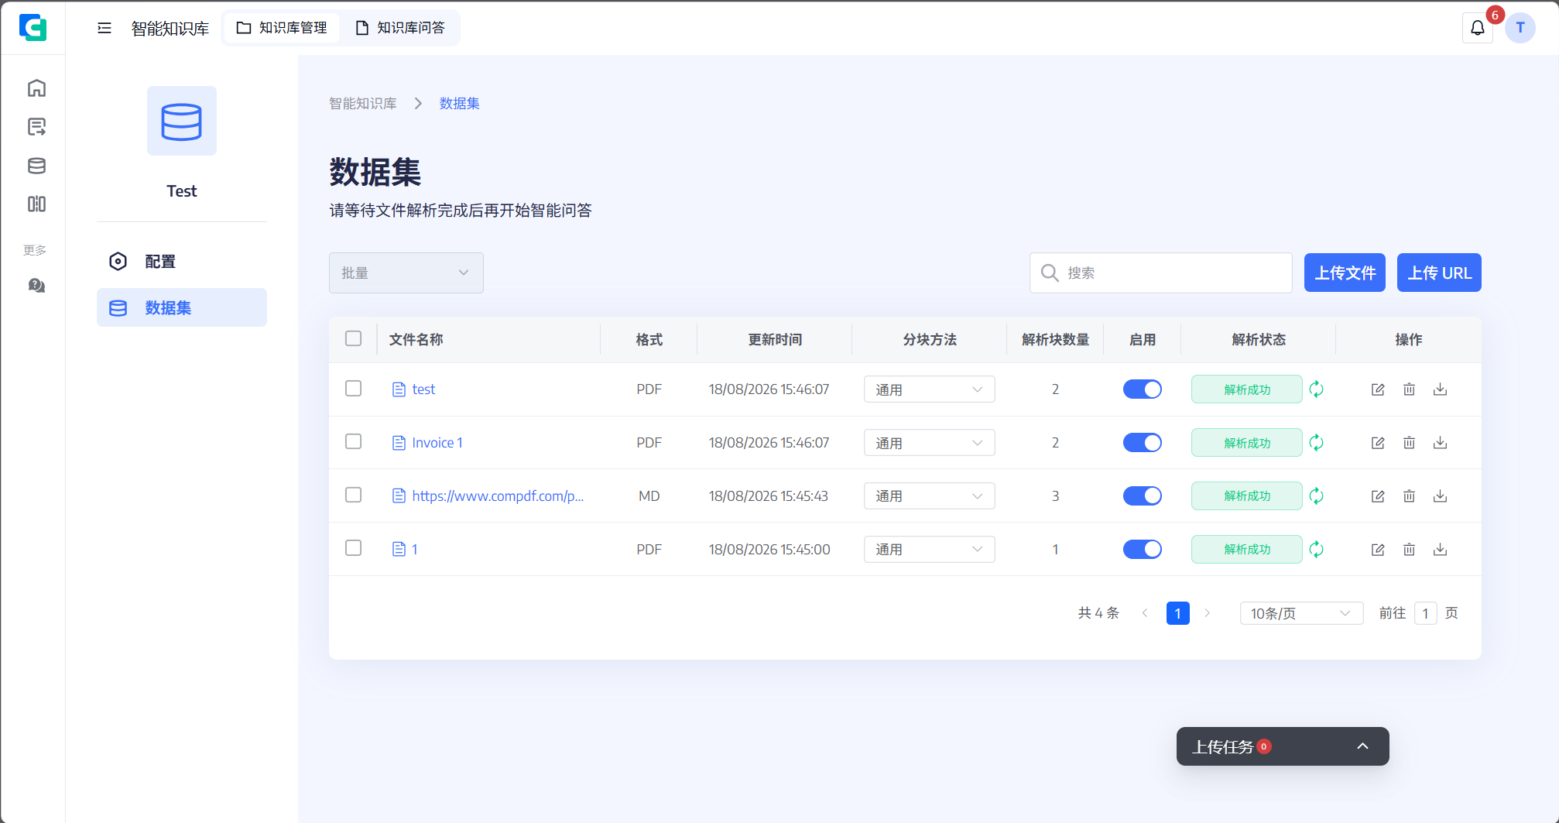Delete the file 1 entry
Screen dimensions: 1559x823
(x=1409, y=550)
